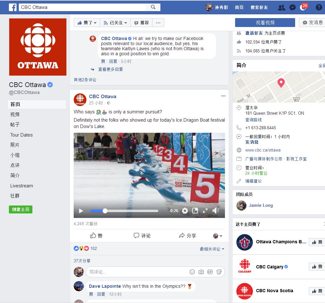Viewport: 325px width, 303px height.
Task: Open Ottawa Champions page logo
Action: point(245,242)
